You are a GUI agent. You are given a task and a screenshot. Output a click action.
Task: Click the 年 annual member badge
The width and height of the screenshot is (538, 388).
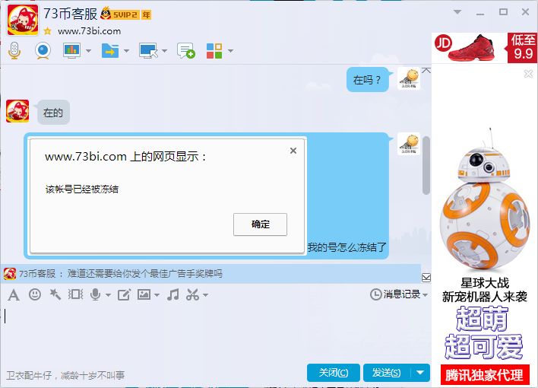tap(147, 14)
